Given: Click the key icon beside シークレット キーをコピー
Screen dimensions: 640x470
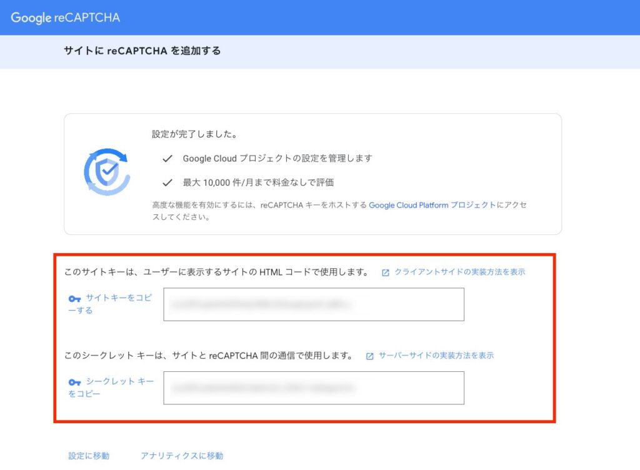Looking at the screenshot, I should pos(74,382).
